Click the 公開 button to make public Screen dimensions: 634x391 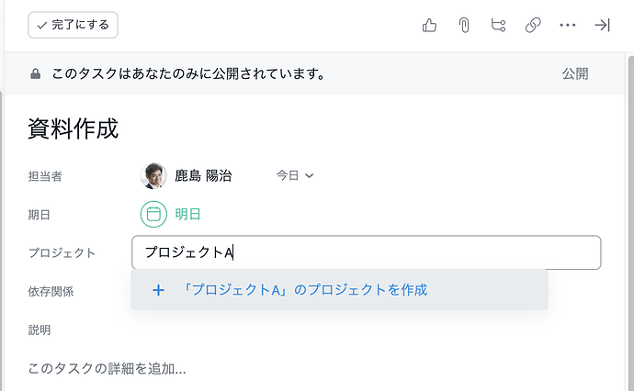(x=575, y=74)
